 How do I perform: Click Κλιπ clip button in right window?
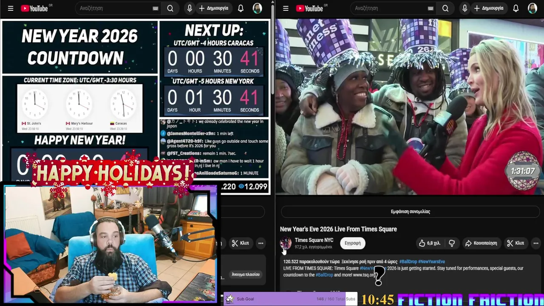click(x=515, y=243)
